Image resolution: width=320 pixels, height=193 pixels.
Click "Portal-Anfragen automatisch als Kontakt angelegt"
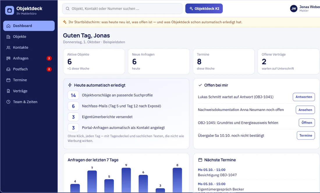(123, 128)
